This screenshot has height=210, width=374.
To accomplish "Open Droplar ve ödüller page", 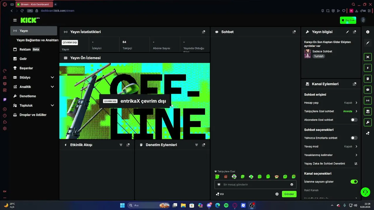I will tap(34, 115).
